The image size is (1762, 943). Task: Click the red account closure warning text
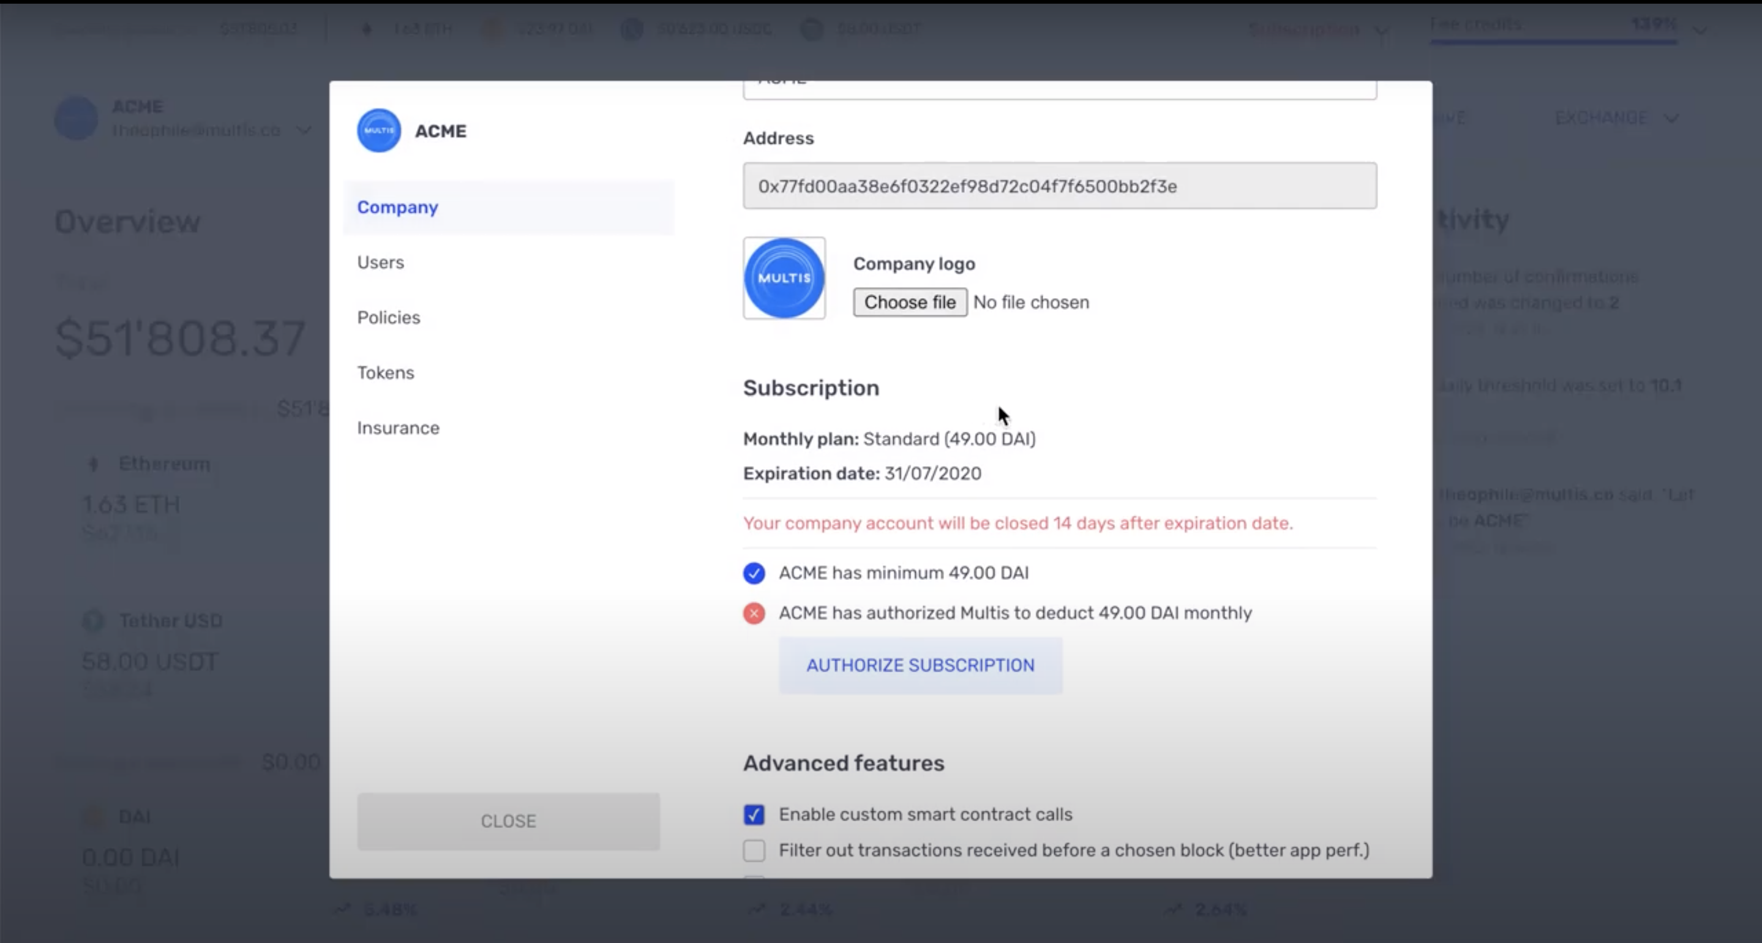[x=1018, y=524]
